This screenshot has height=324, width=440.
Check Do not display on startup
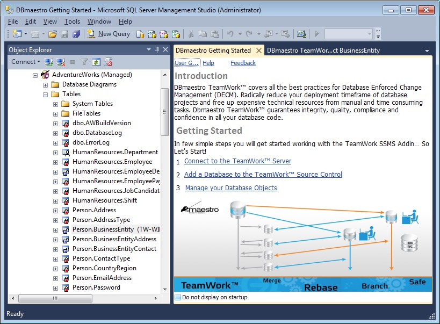coord(178,297)
